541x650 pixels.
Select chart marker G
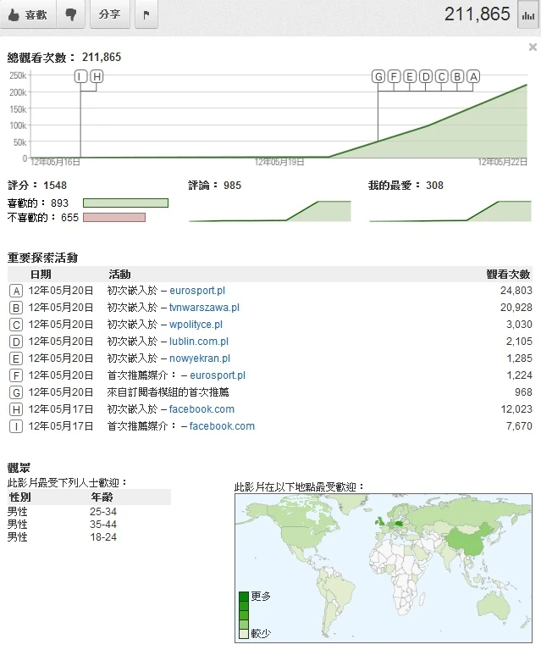pyautogui.click(x=378, y=76)
